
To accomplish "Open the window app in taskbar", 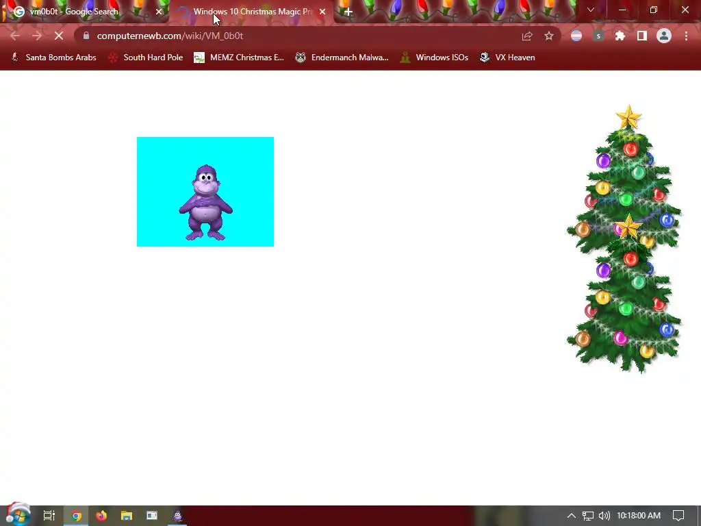I will [x=152, y=516].
